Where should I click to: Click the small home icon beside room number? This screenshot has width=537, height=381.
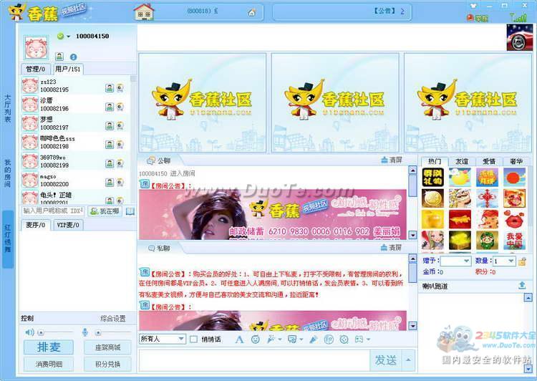tap(252, 13)
